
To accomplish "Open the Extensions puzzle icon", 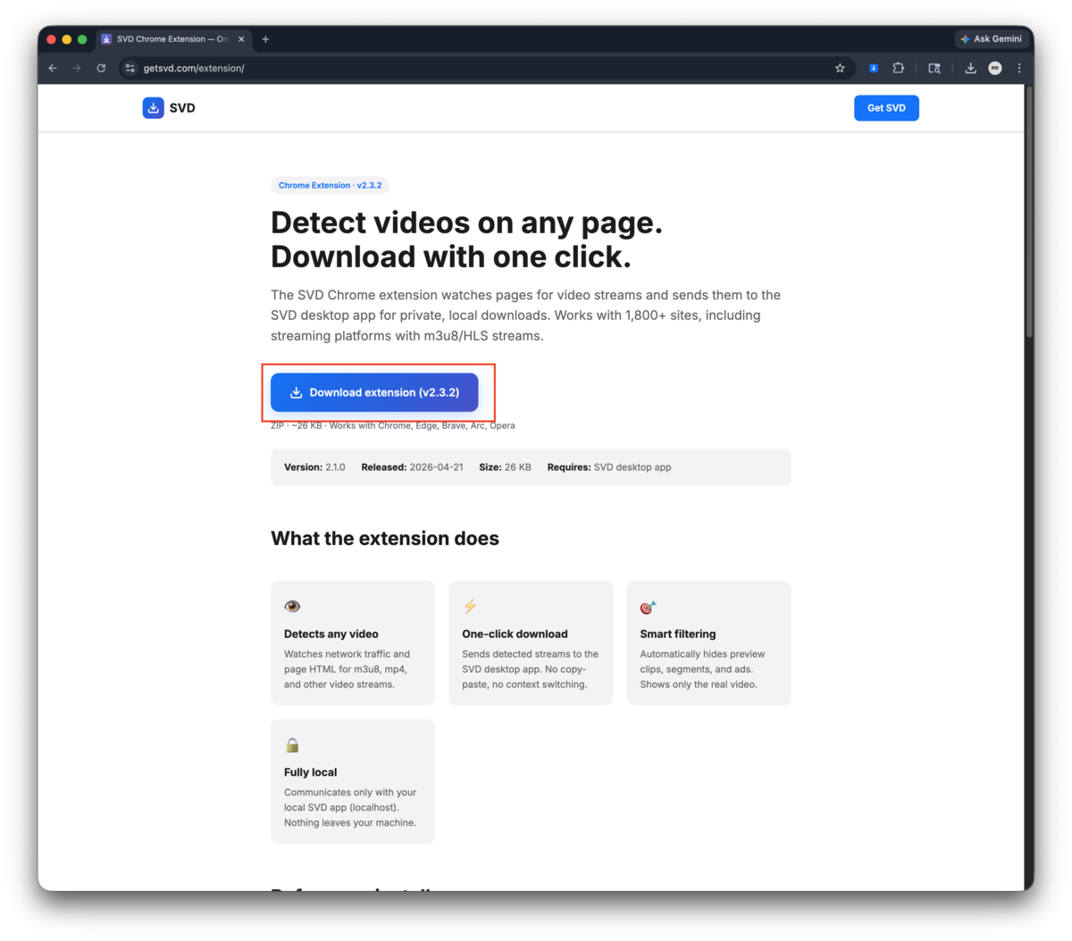I will 899,68.
